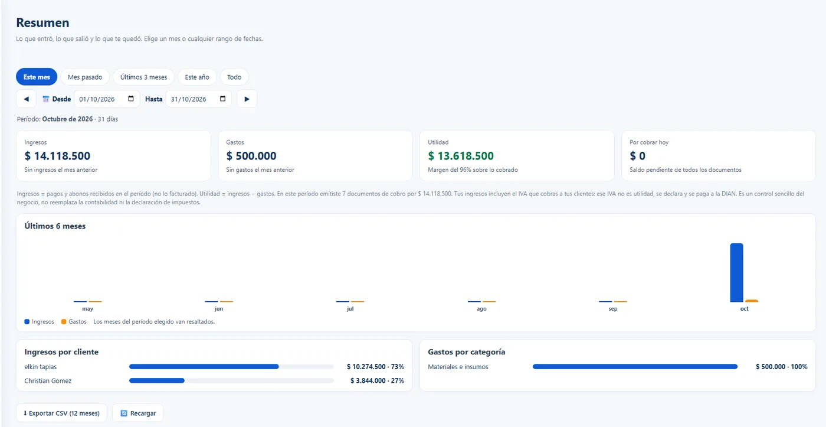Click the Hasta date input 31/10/2026
This screenshot has height=427, width=826.
point(198,99)
